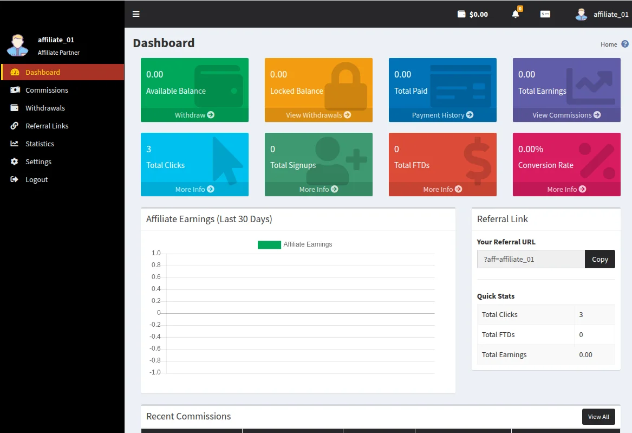
Task: Open the notifications bell icon
Action: click(516, 14)
